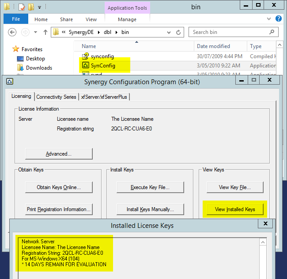This screenshot has height=279, width=287.
Task: Click The Licensee Name value in License Information
Action: pos(132,119)
